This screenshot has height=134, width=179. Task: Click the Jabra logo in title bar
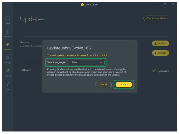click(x=82, y=5)
